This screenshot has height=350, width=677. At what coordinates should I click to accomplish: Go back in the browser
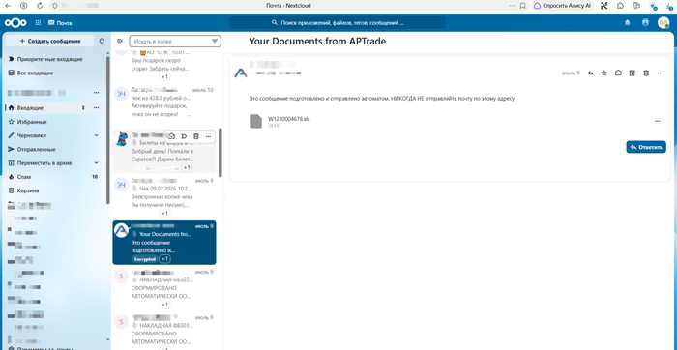8,6
